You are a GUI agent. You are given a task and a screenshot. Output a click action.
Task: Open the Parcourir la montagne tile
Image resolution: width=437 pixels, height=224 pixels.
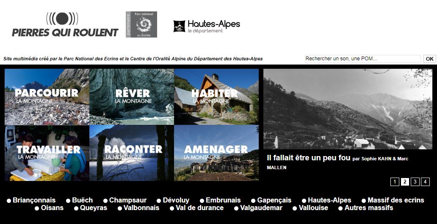point(47,97)
